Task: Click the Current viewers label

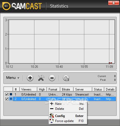Action: pyautogui.click(x=102, y=76)
